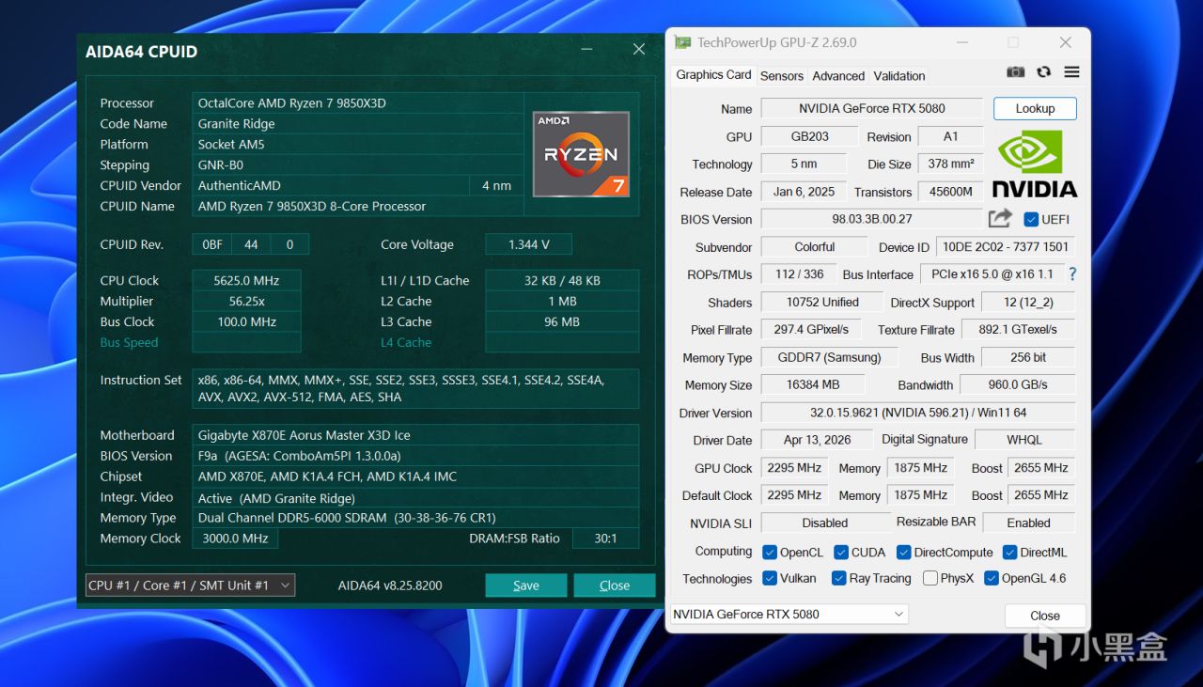Click the Stepping value GNR-B0
The width and height of the screenshot is (1203, 687).
pyautogui.click(x=358, y=164)
